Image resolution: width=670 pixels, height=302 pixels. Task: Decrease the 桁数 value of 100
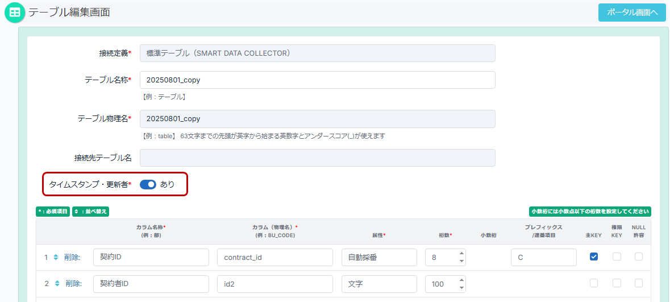(461, 287)
